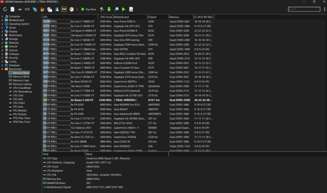
Task: Select FP64 Ray-Trace benchmark
Action: click(22, 122)
